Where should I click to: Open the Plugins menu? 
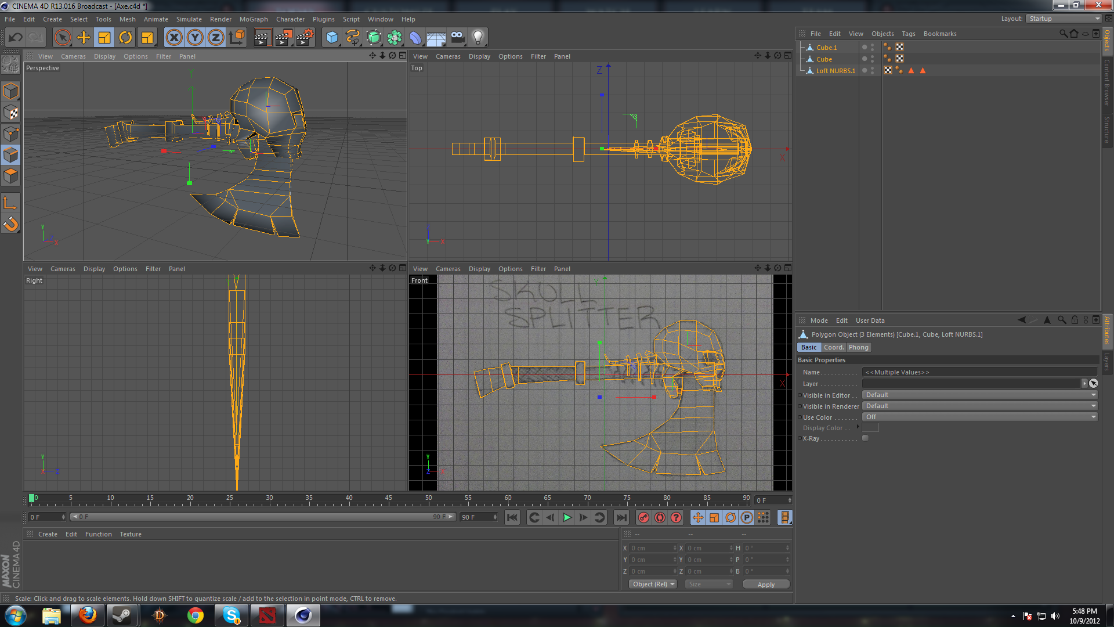tap(323, 19)
